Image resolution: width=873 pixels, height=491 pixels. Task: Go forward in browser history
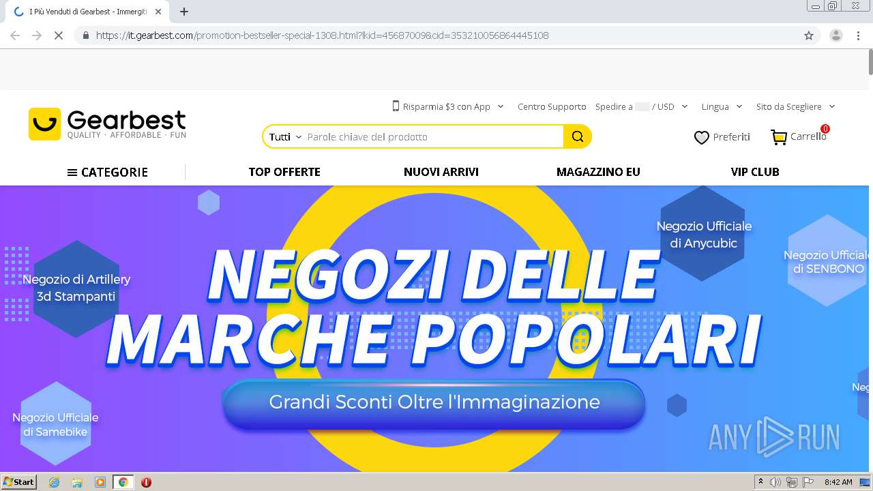tap(37, 35)
